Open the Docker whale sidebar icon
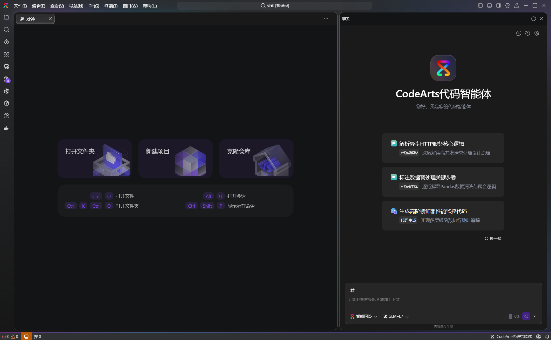Image resolution: width=551 pixels, height=340 pixels. click(x=6, y=128)
